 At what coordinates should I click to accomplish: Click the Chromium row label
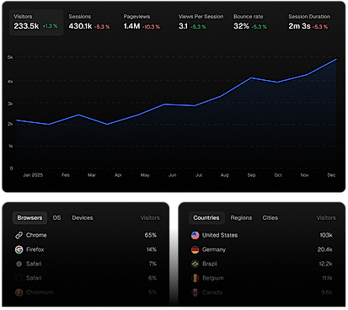[x=40, y=292]
